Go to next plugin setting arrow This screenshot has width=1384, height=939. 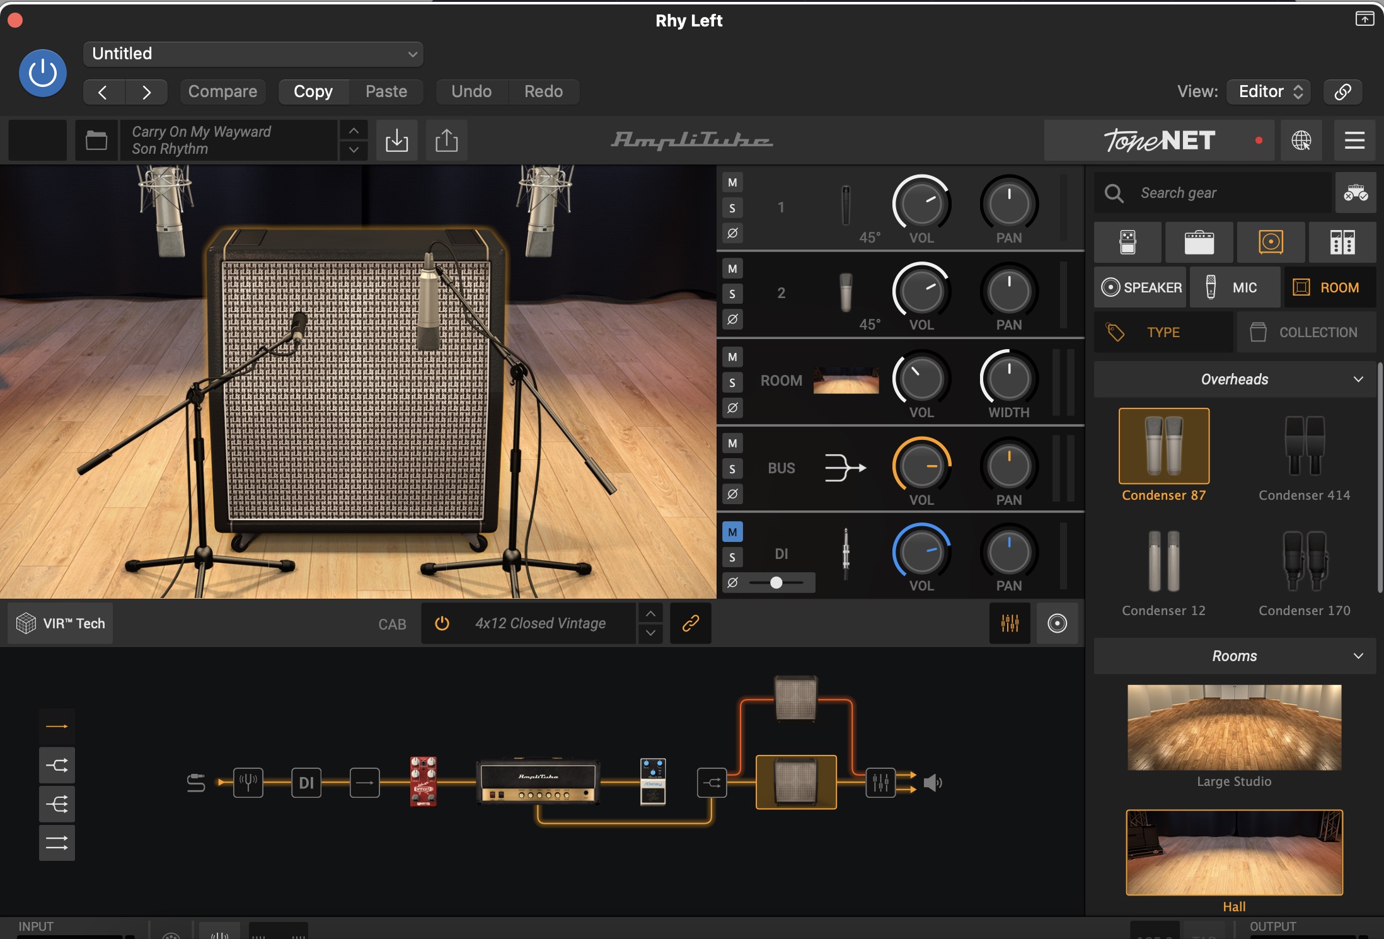146,92
